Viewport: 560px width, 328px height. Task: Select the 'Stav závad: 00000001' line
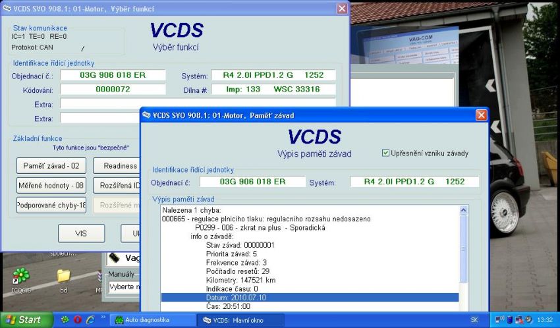coord(240,245)
